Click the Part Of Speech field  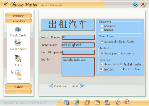coord(78,52)
